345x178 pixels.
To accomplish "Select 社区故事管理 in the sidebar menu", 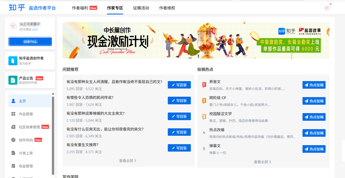I will [29, 127].
